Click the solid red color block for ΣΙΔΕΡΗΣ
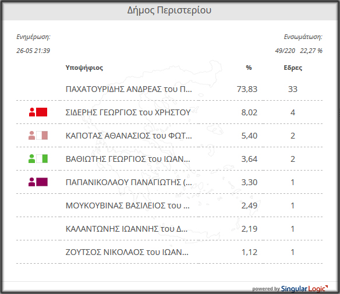 (x=42, y=112)
